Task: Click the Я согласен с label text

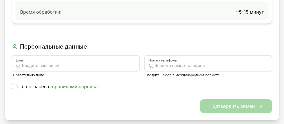Action: pyautogui.click(x=36, y=87)
